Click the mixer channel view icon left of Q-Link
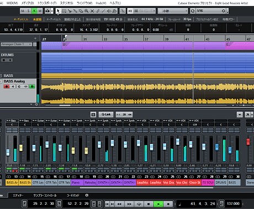 pyautogui.click(x=93, y=114)
